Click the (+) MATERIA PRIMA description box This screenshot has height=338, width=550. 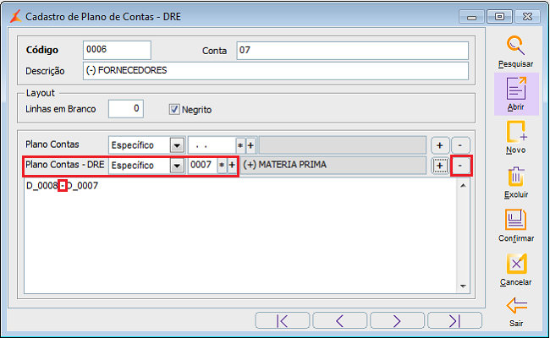(333, 165)
